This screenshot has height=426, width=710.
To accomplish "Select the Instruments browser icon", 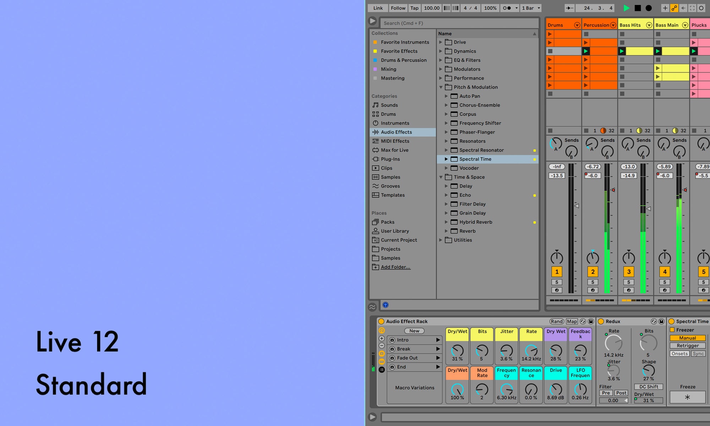I will (376, 123).
